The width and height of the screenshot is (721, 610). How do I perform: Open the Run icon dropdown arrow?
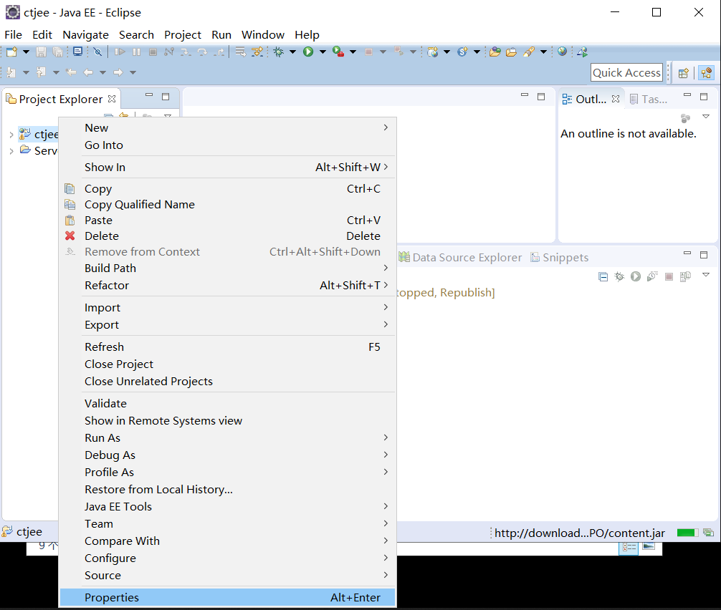tap(323, 52)
